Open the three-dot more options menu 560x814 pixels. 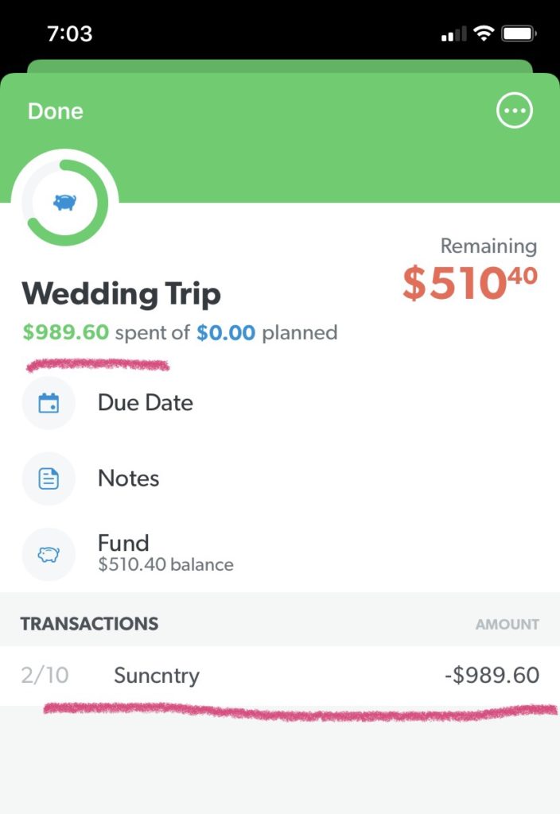click(x=514, y=111)
